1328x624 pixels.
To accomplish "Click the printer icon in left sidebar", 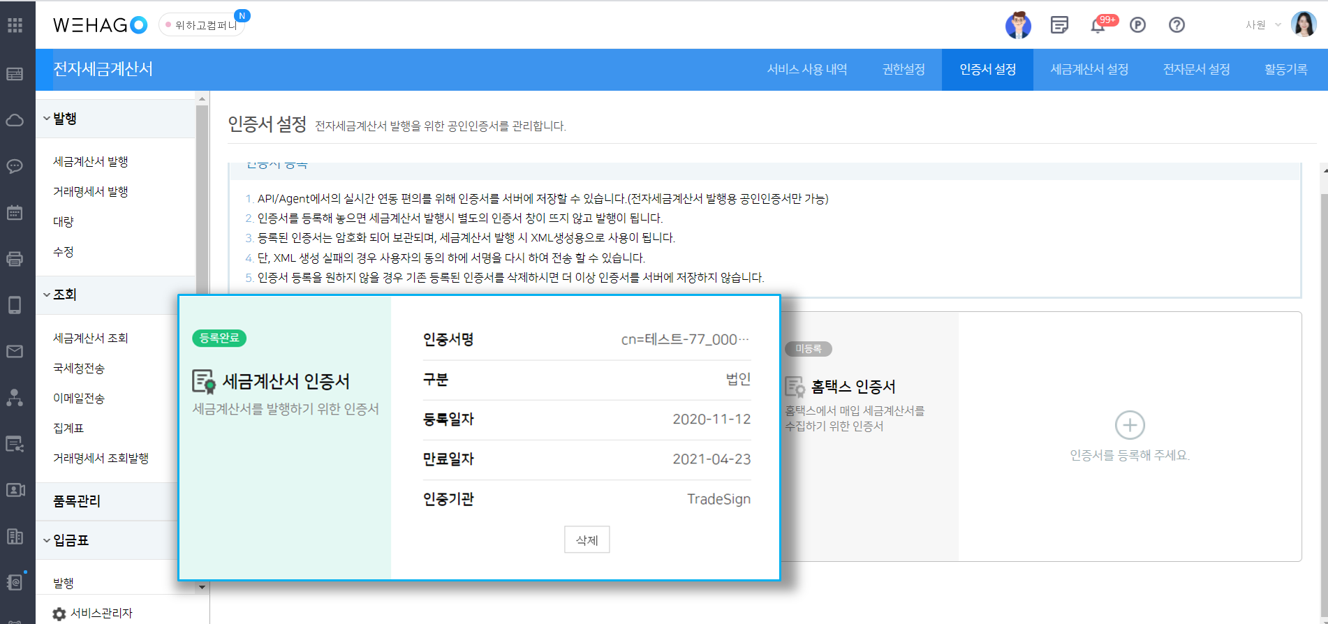I will pos(15,259).
